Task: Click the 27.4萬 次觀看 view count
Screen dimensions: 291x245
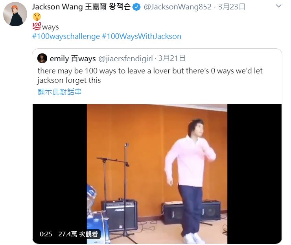Action: [78, 234]
